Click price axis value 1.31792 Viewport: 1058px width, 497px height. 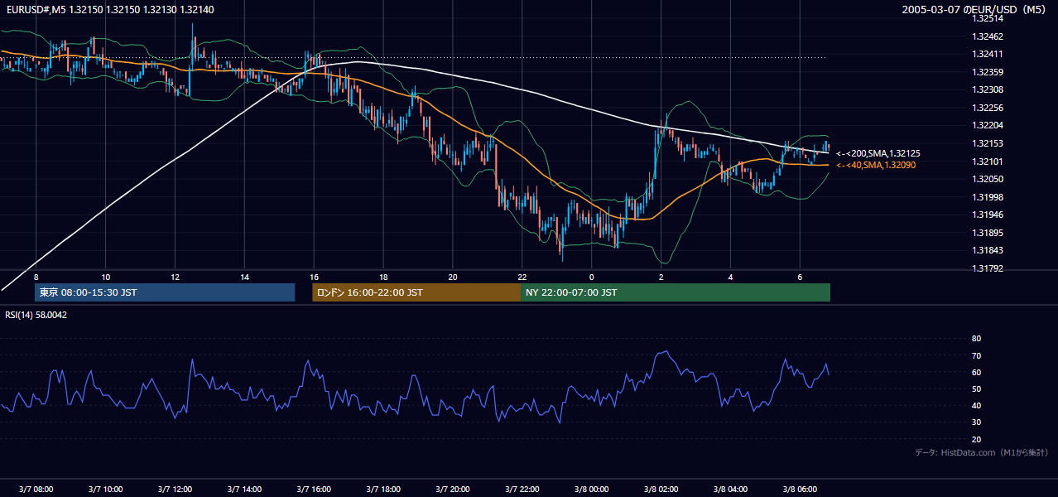click(988, 268)
